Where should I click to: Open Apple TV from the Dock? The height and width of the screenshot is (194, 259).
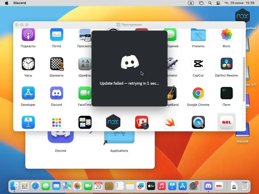[x=151, y=186]
